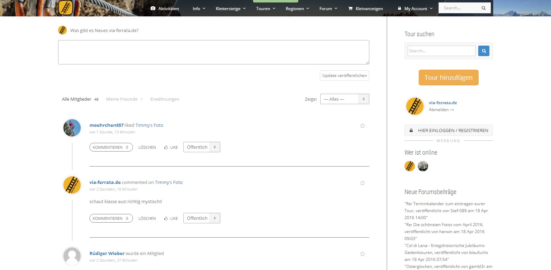Click into the status update text area

[x=213, y=52]
